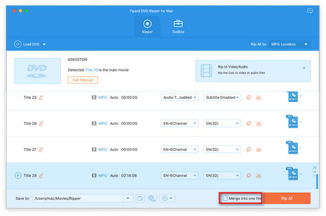Open the Title 27 output format file icon

[x=293, y=148]
